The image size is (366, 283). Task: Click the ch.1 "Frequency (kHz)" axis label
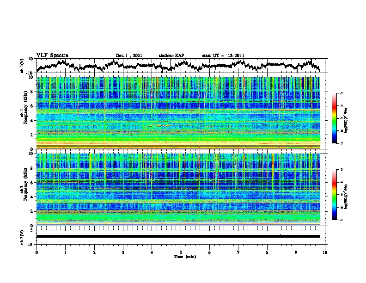(25, 108)
